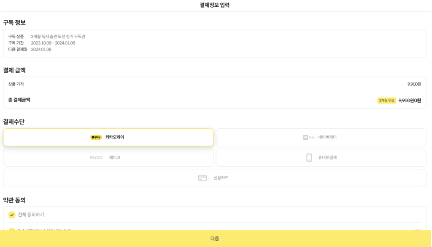The image size is (432, 247).
Task: Select the 페이코 payment option
Action: click(x=108, y=157)
